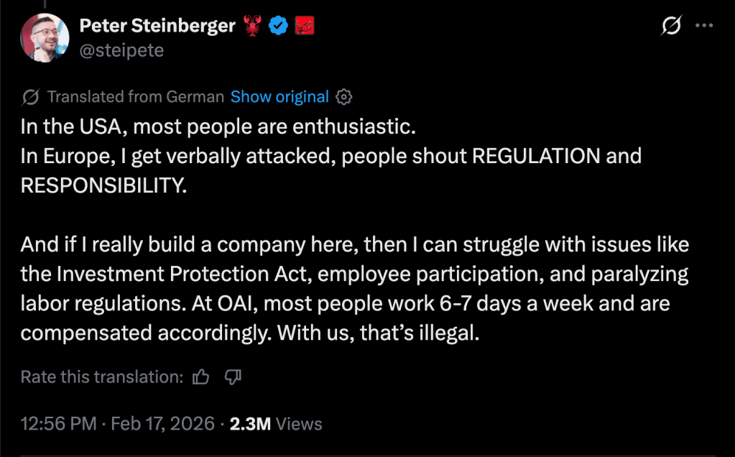Image resolution: width=735 pixels, height=457 pixels.
Task: Click the 'In the USA' opening tweet line
Action: (218, 128)
